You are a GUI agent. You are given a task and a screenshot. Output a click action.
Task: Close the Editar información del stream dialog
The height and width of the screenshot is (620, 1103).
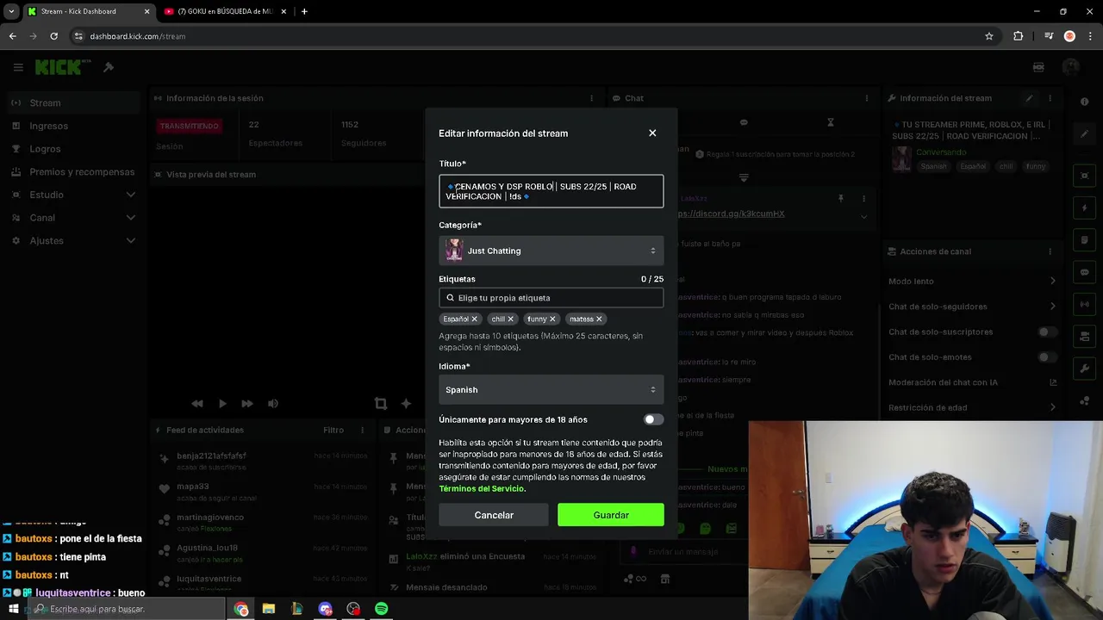652,133
